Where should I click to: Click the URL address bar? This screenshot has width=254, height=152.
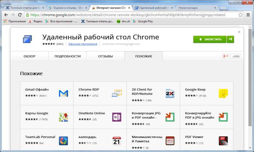point(131,15)
